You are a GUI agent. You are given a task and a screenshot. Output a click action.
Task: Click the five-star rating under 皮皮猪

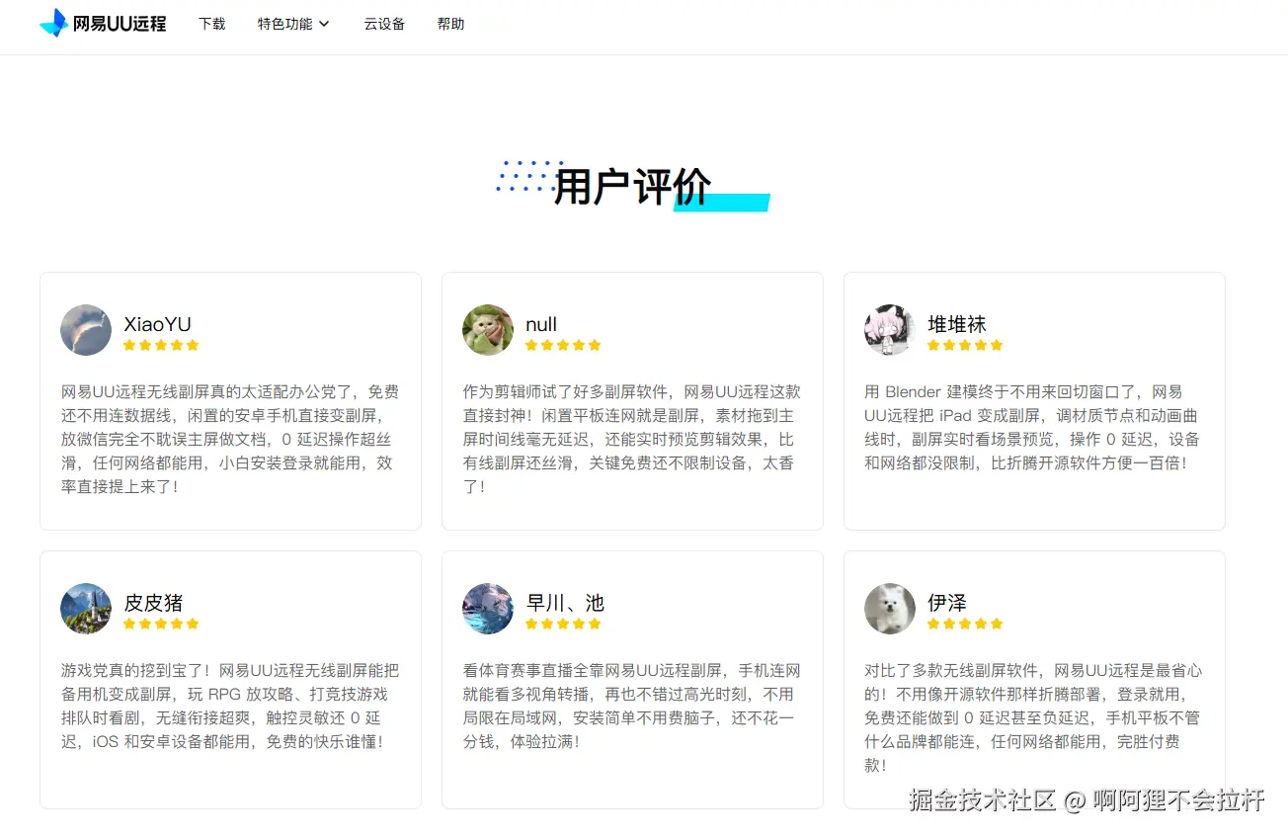(161, 624)
